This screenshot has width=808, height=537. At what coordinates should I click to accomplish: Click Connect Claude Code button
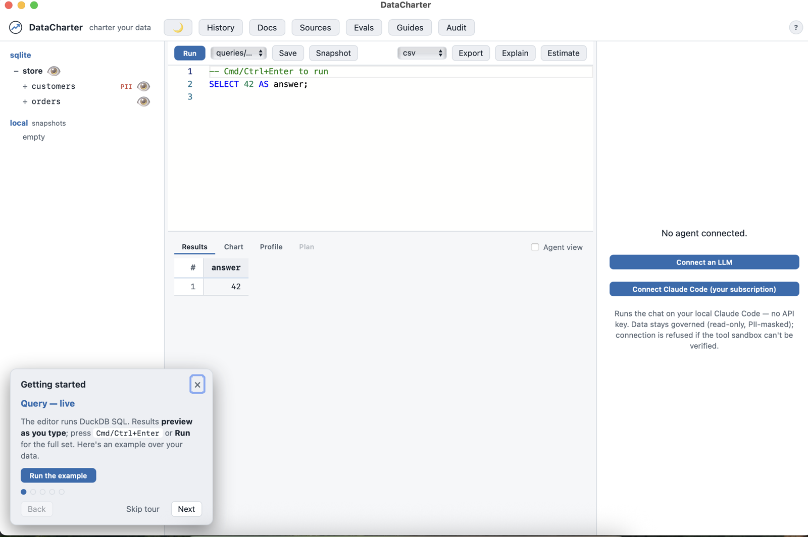point(704,289)
